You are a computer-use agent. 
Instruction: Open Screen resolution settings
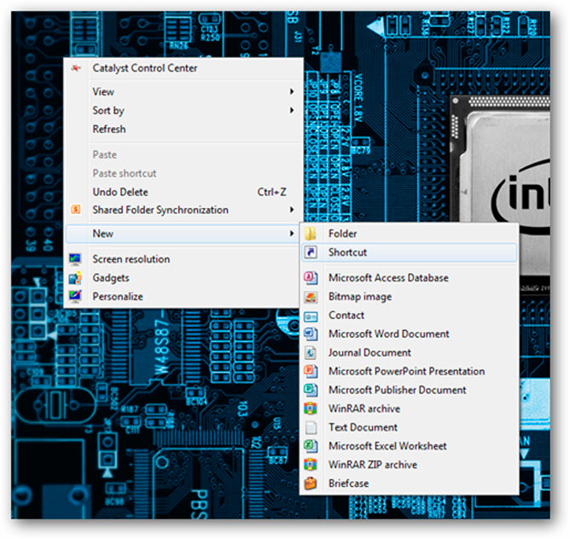[131, 259]
